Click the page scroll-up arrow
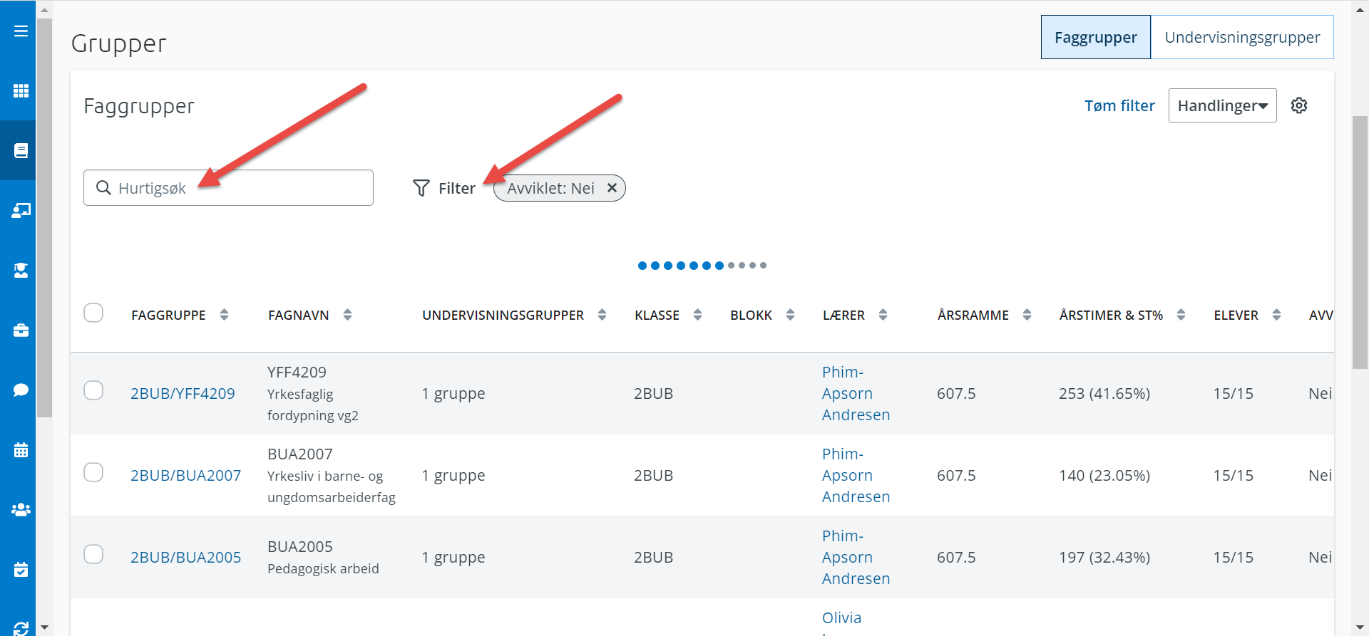1369x636 pixels. click(x=1360, y=10)
